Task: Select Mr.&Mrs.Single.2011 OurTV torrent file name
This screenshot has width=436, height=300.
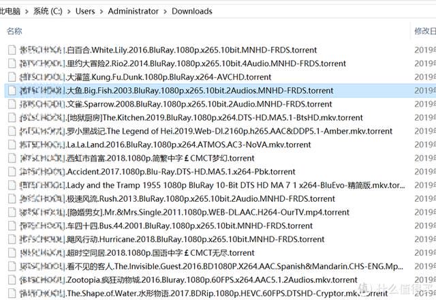Action: (x=184, y=212)
